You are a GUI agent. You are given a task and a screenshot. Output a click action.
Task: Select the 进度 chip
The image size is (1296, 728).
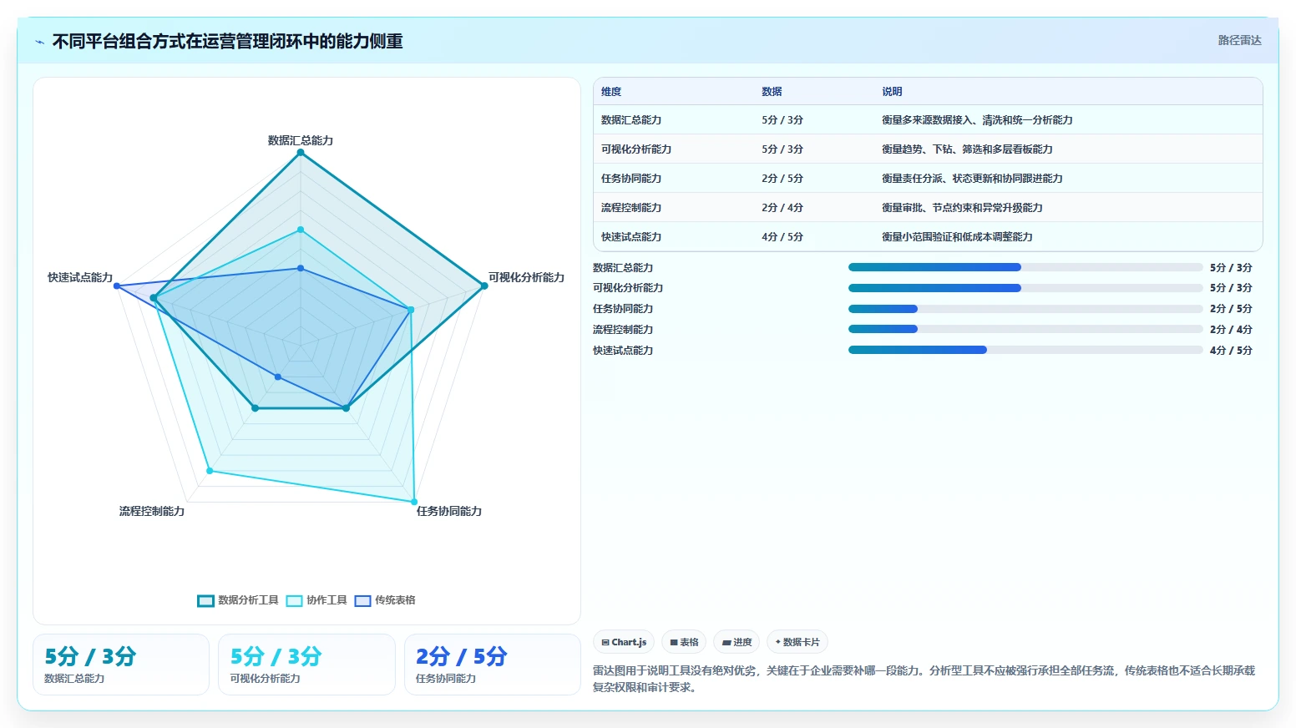pyautogui.click(x=737, y=642)
